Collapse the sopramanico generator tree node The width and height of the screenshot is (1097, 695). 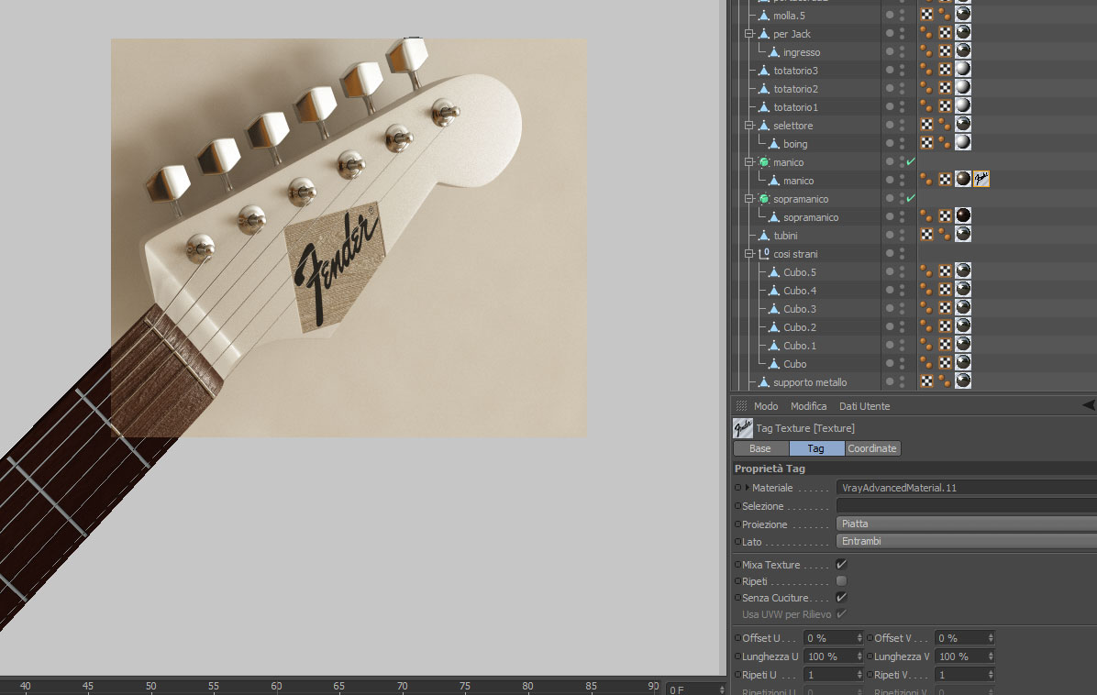click(749, 199)
